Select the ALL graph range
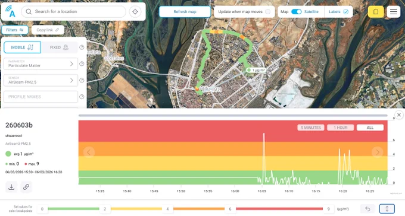This screenshot has width=405, height=216. pos(370,128)
